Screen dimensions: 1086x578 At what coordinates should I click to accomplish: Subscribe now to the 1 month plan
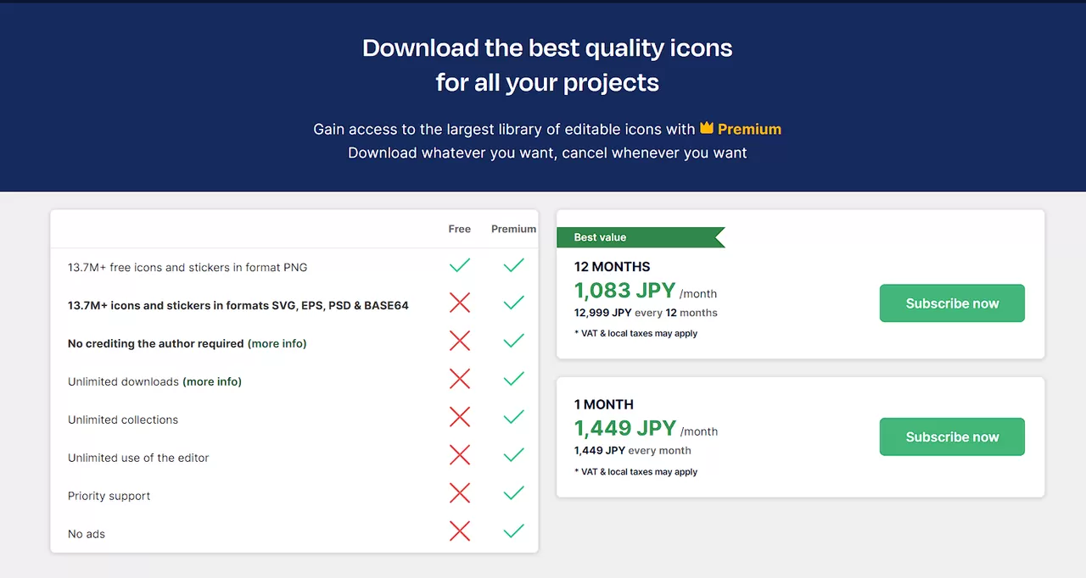952,436
